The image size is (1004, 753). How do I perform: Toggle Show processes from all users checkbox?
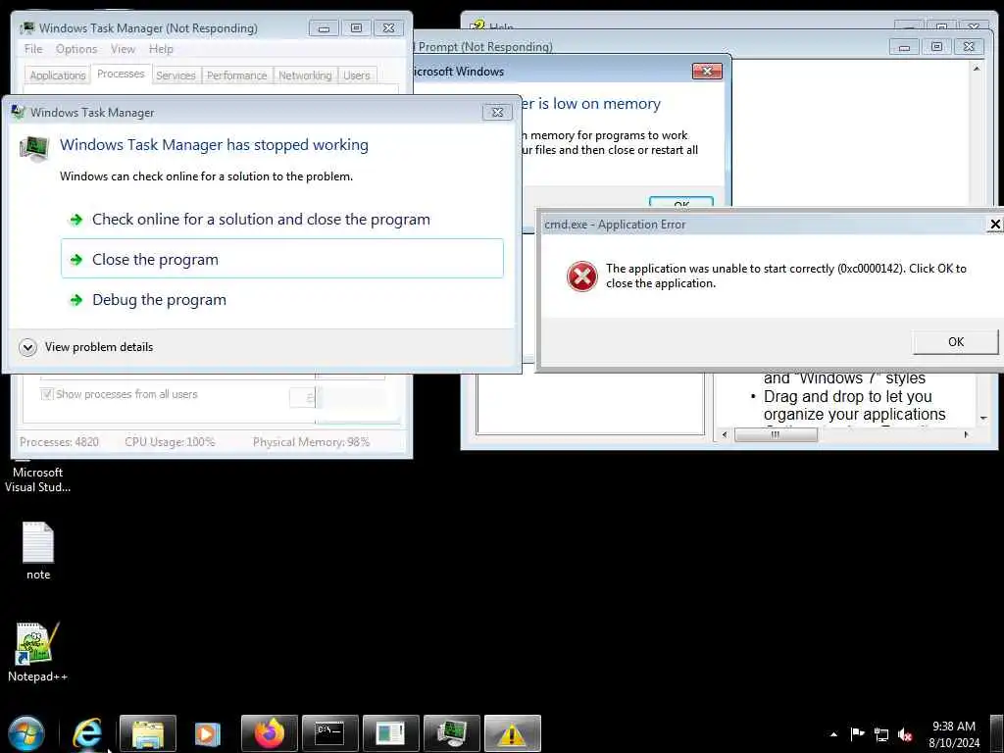47,394
